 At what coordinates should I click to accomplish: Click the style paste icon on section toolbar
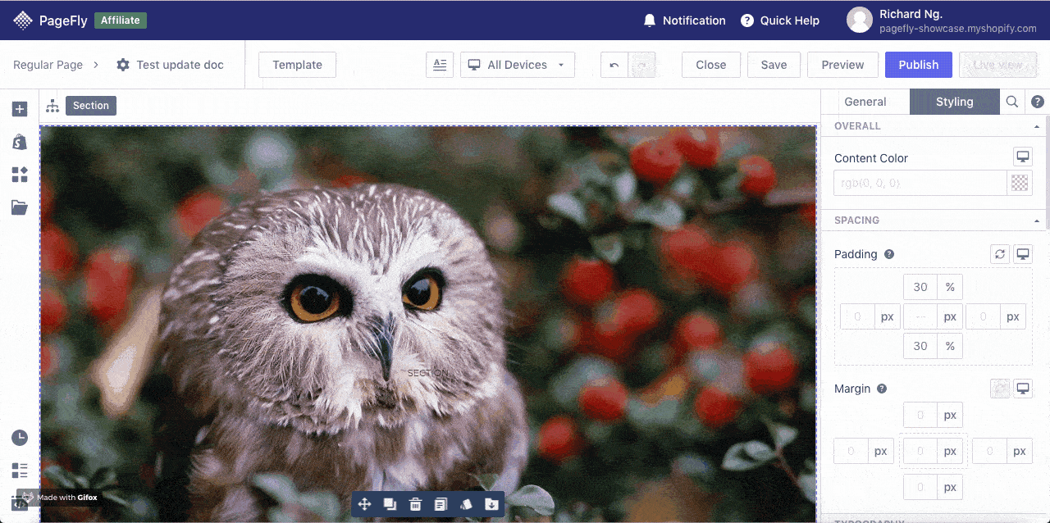[x=466, y=504]
